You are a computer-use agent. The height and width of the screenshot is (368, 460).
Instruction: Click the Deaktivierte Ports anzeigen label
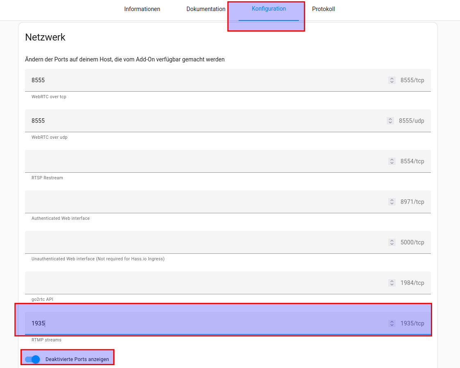tap(77, 359)
